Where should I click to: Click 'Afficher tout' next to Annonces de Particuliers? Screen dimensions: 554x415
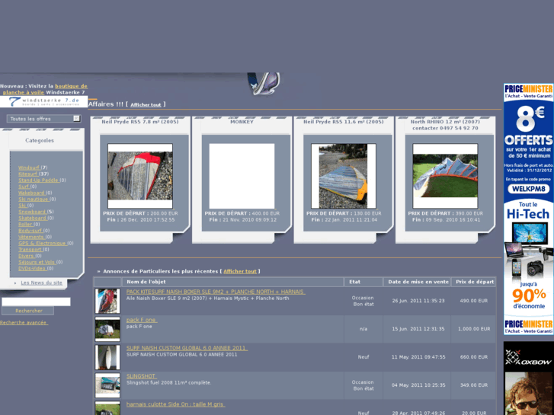coord(240,272)
